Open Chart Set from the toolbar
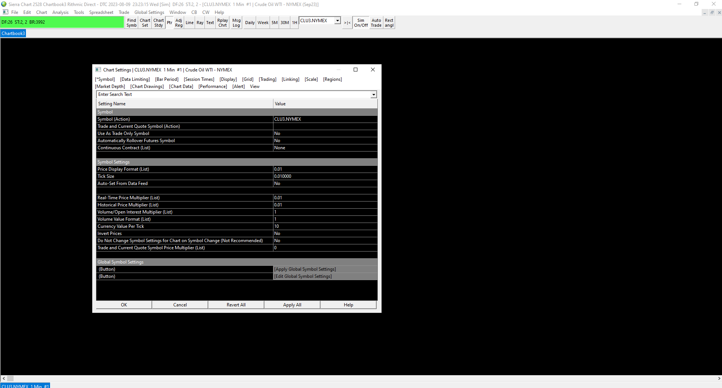 click(x=145, y=23)
